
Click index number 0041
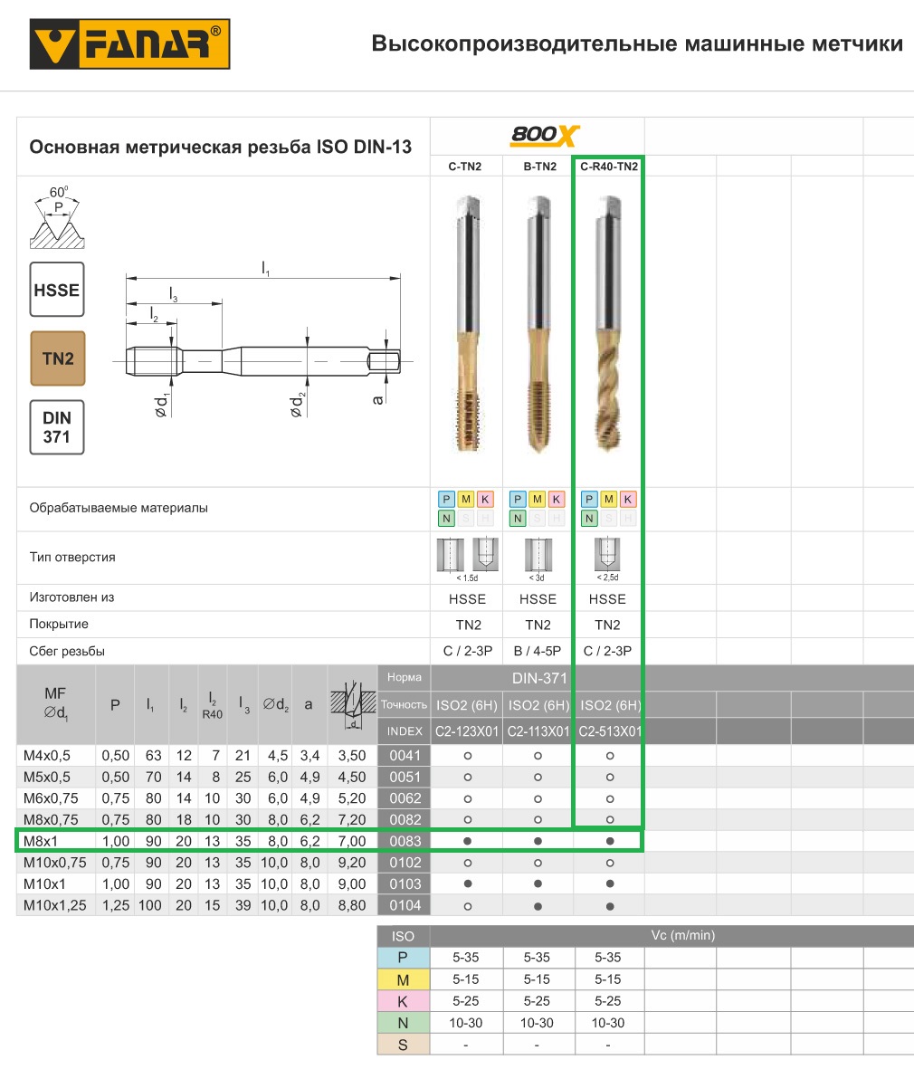tap(405, 756)
